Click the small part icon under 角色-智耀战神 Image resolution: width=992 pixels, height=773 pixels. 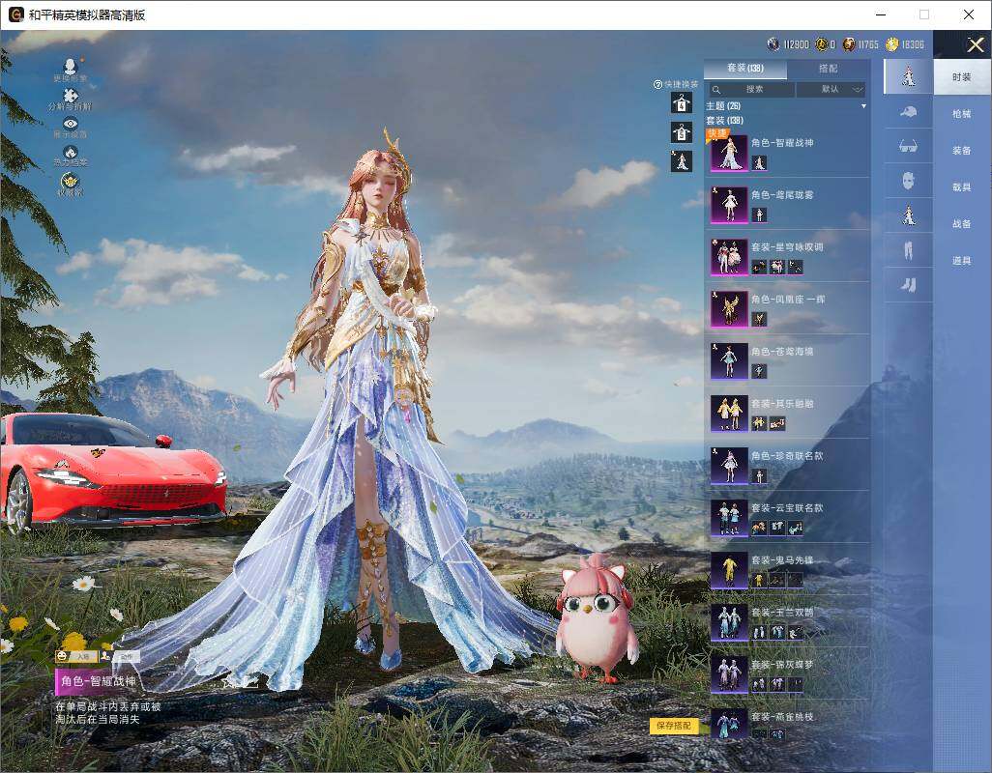(759, 163)
